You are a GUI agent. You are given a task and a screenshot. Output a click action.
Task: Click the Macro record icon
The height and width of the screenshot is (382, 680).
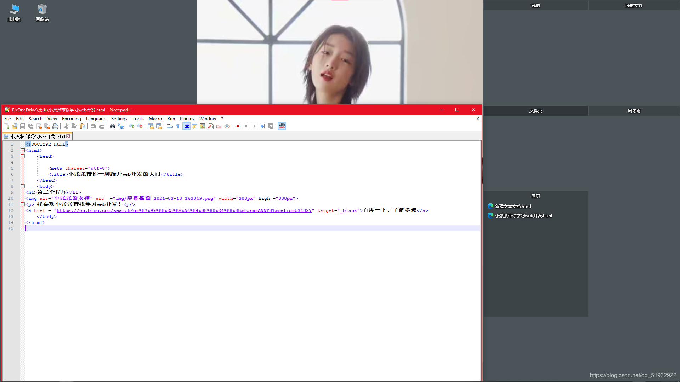[x=238, y=126]
